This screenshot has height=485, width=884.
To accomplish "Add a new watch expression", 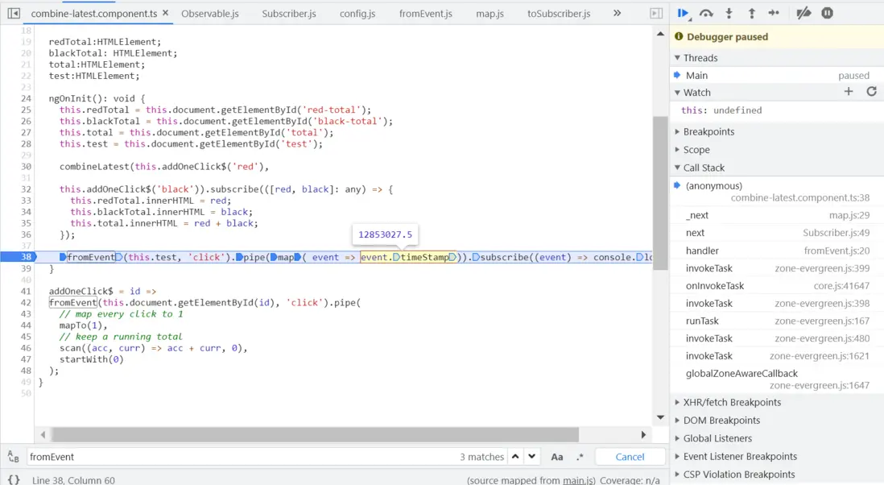I will [x=848, y=92].
